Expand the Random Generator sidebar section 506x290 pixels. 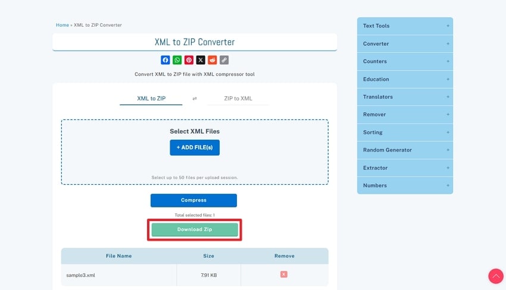pos(405,150)
